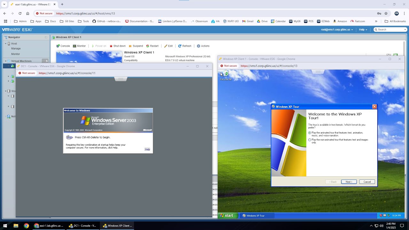Choose the non-animated tour radio option
Viewport: 409px width, 230px height.
pyautogui.click(x=310, y=140)
